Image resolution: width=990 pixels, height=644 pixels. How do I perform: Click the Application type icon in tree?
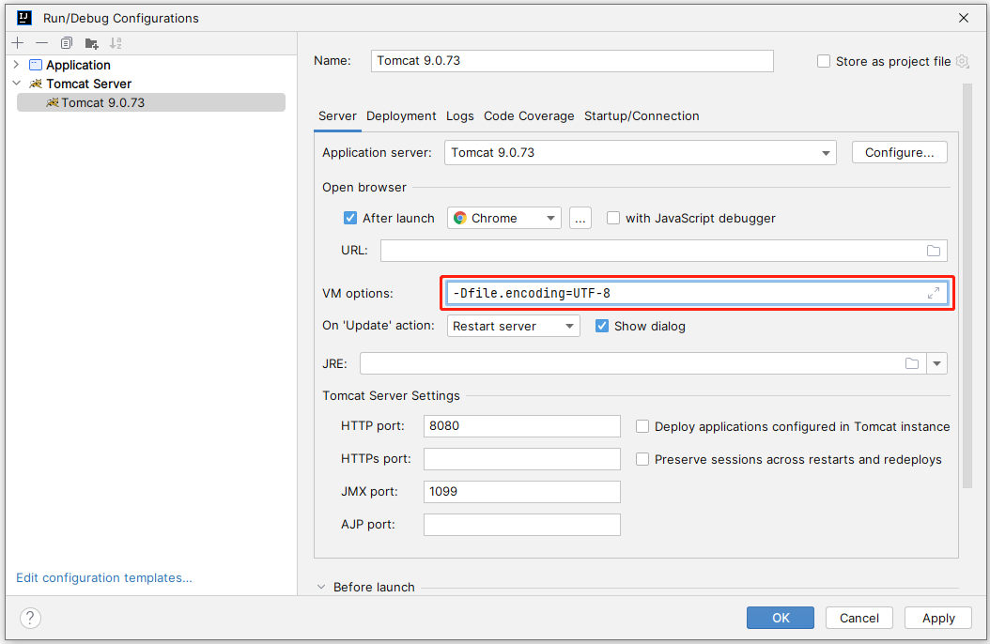point(36,65)
